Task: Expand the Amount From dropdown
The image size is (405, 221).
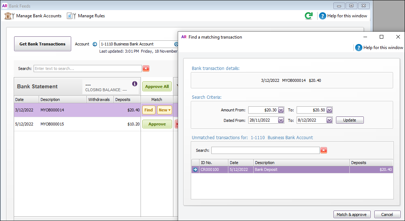Action: [x=281, y=110]
